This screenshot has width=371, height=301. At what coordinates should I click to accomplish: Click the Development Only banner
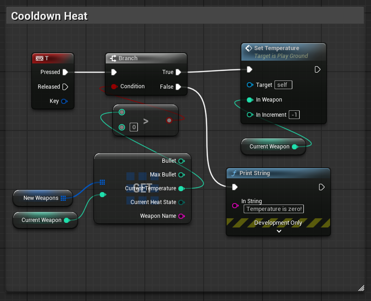point(278,223)
